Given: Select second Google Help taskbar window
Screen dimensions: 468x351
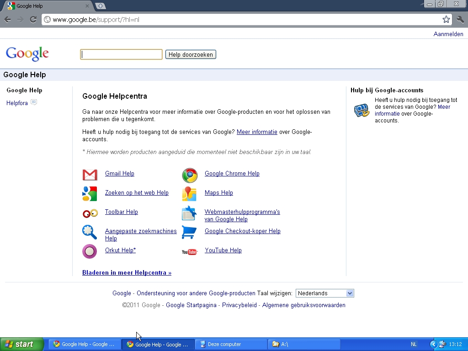Looking at the screenshot, I should point(158,345).
